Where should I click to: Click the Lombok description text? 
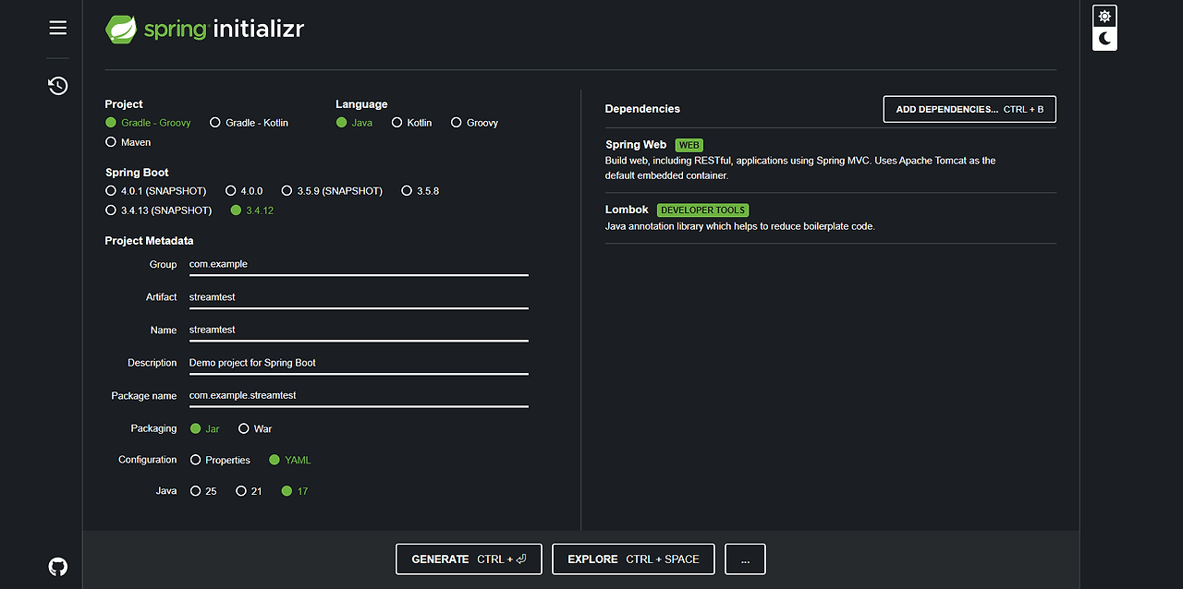739,226
